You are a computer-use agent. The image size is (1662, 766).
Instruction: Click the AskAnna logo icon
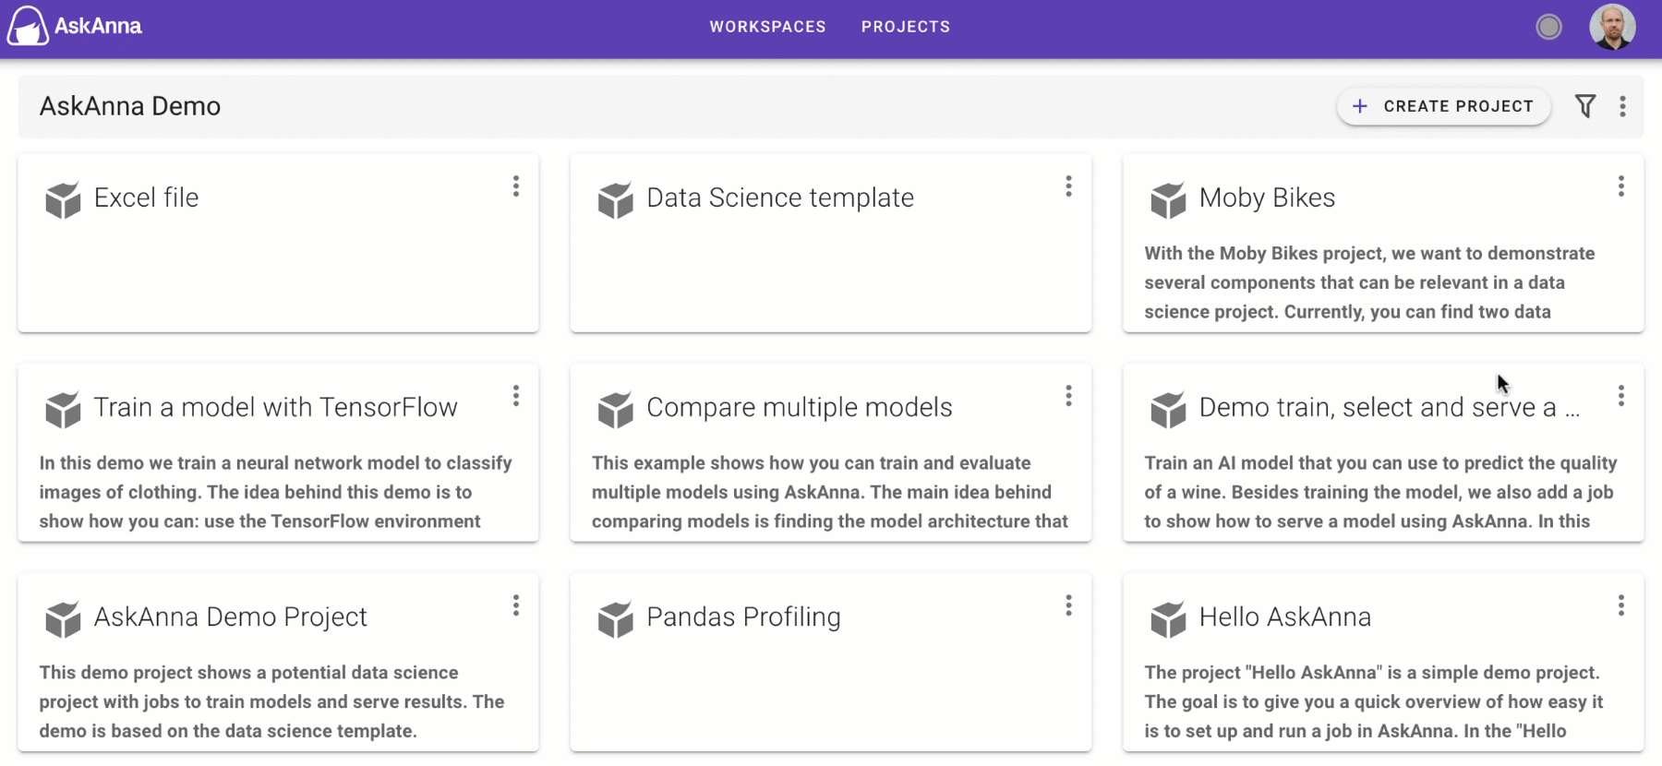click(27, 26)
